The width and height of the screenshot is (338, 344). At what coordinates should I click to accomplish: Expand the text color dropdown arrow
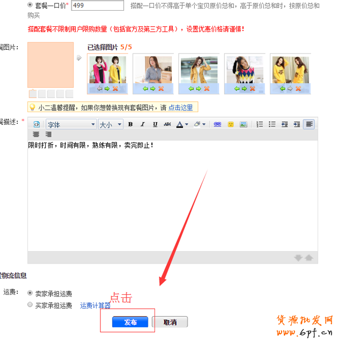(x=186, y=124)
